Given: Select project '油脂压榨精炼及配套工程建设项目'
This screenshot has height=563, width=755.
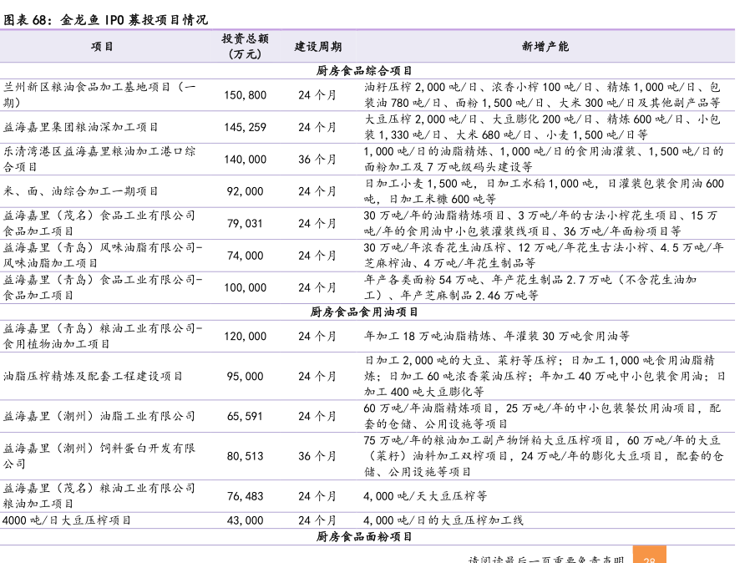Looking at the screenshot, I should coord(93,376).
